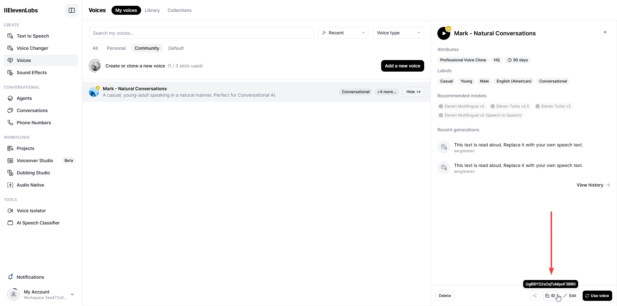
Task: Switch to the Library tab
Action: 152,10
